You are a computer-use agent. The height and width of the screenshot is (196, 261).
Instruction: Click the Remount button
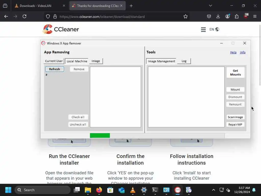tap(235, 104)
